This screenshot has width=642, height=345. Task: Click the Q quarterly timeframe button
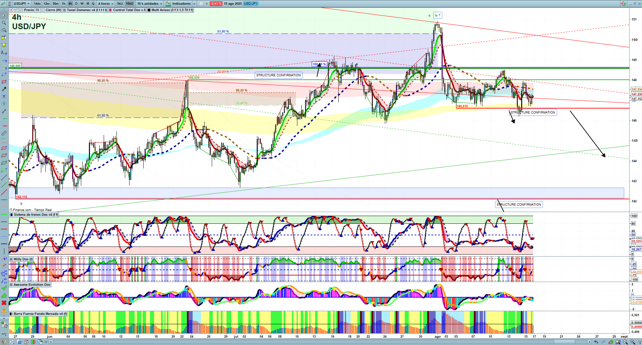93,4
